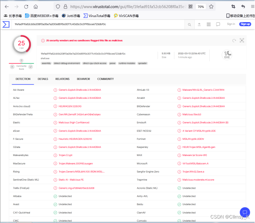Viewport: 255px width, 223px height.
Task: Click ESET-NOD32's MSIL/Kryptik.UDE result
Action: [199, 131]
